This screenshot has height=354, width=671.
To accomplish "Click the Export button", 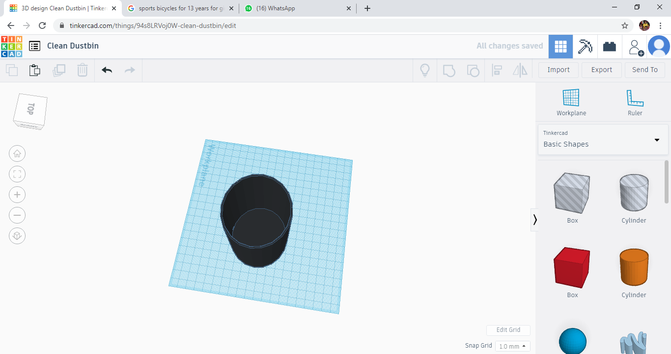I will [602, 70].
